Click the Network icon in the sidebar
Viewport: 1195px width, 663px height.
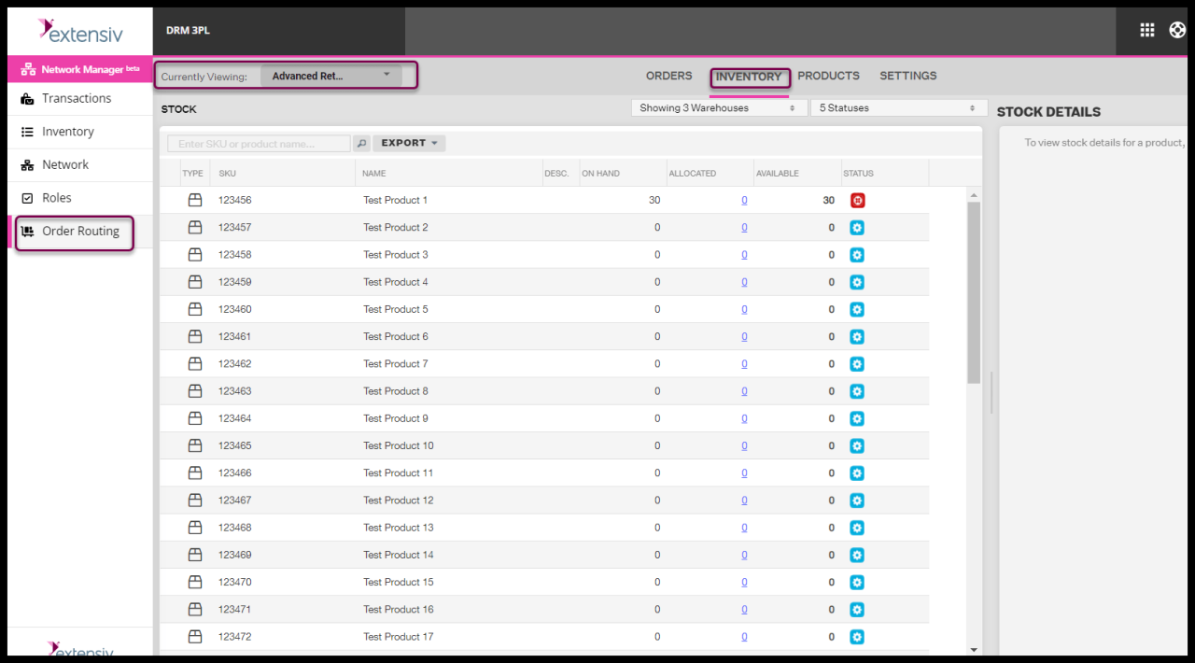click(x=28, y=164)
